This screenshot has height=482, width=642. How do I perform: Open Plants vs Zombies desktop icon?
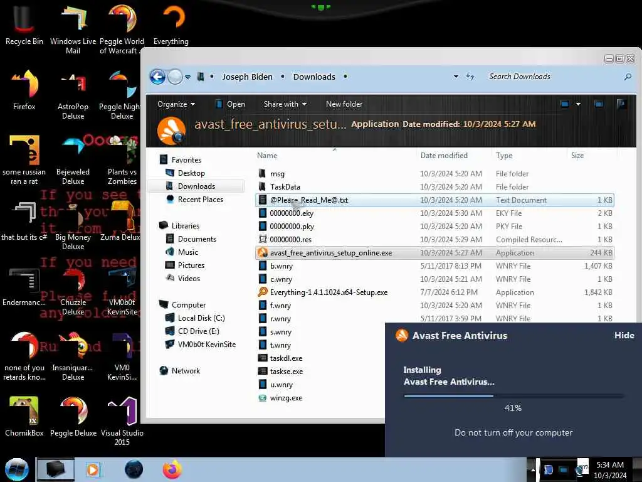point(122,160)
